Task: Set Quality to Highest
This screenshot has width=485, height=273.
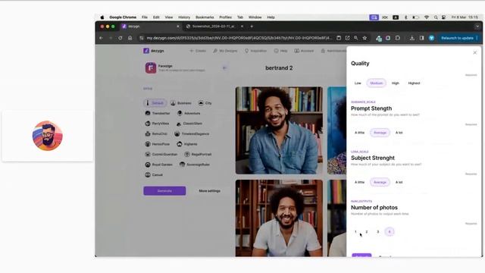Action: (414, 83)
